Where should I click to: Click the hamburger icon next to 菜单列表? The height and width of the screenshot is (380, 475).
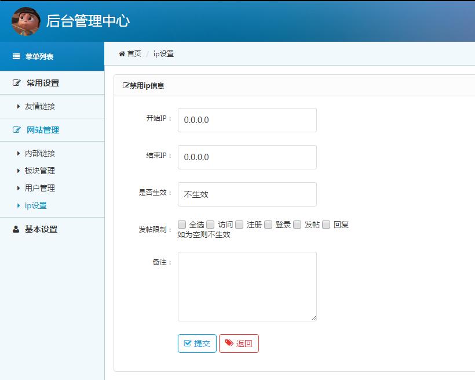(x=15, y=57)
